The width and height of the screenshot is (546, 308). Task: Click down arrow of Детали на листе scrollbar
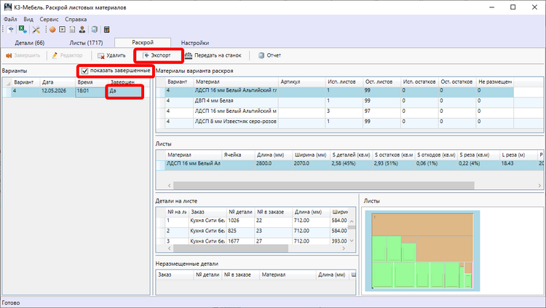(x=352, y=241)
